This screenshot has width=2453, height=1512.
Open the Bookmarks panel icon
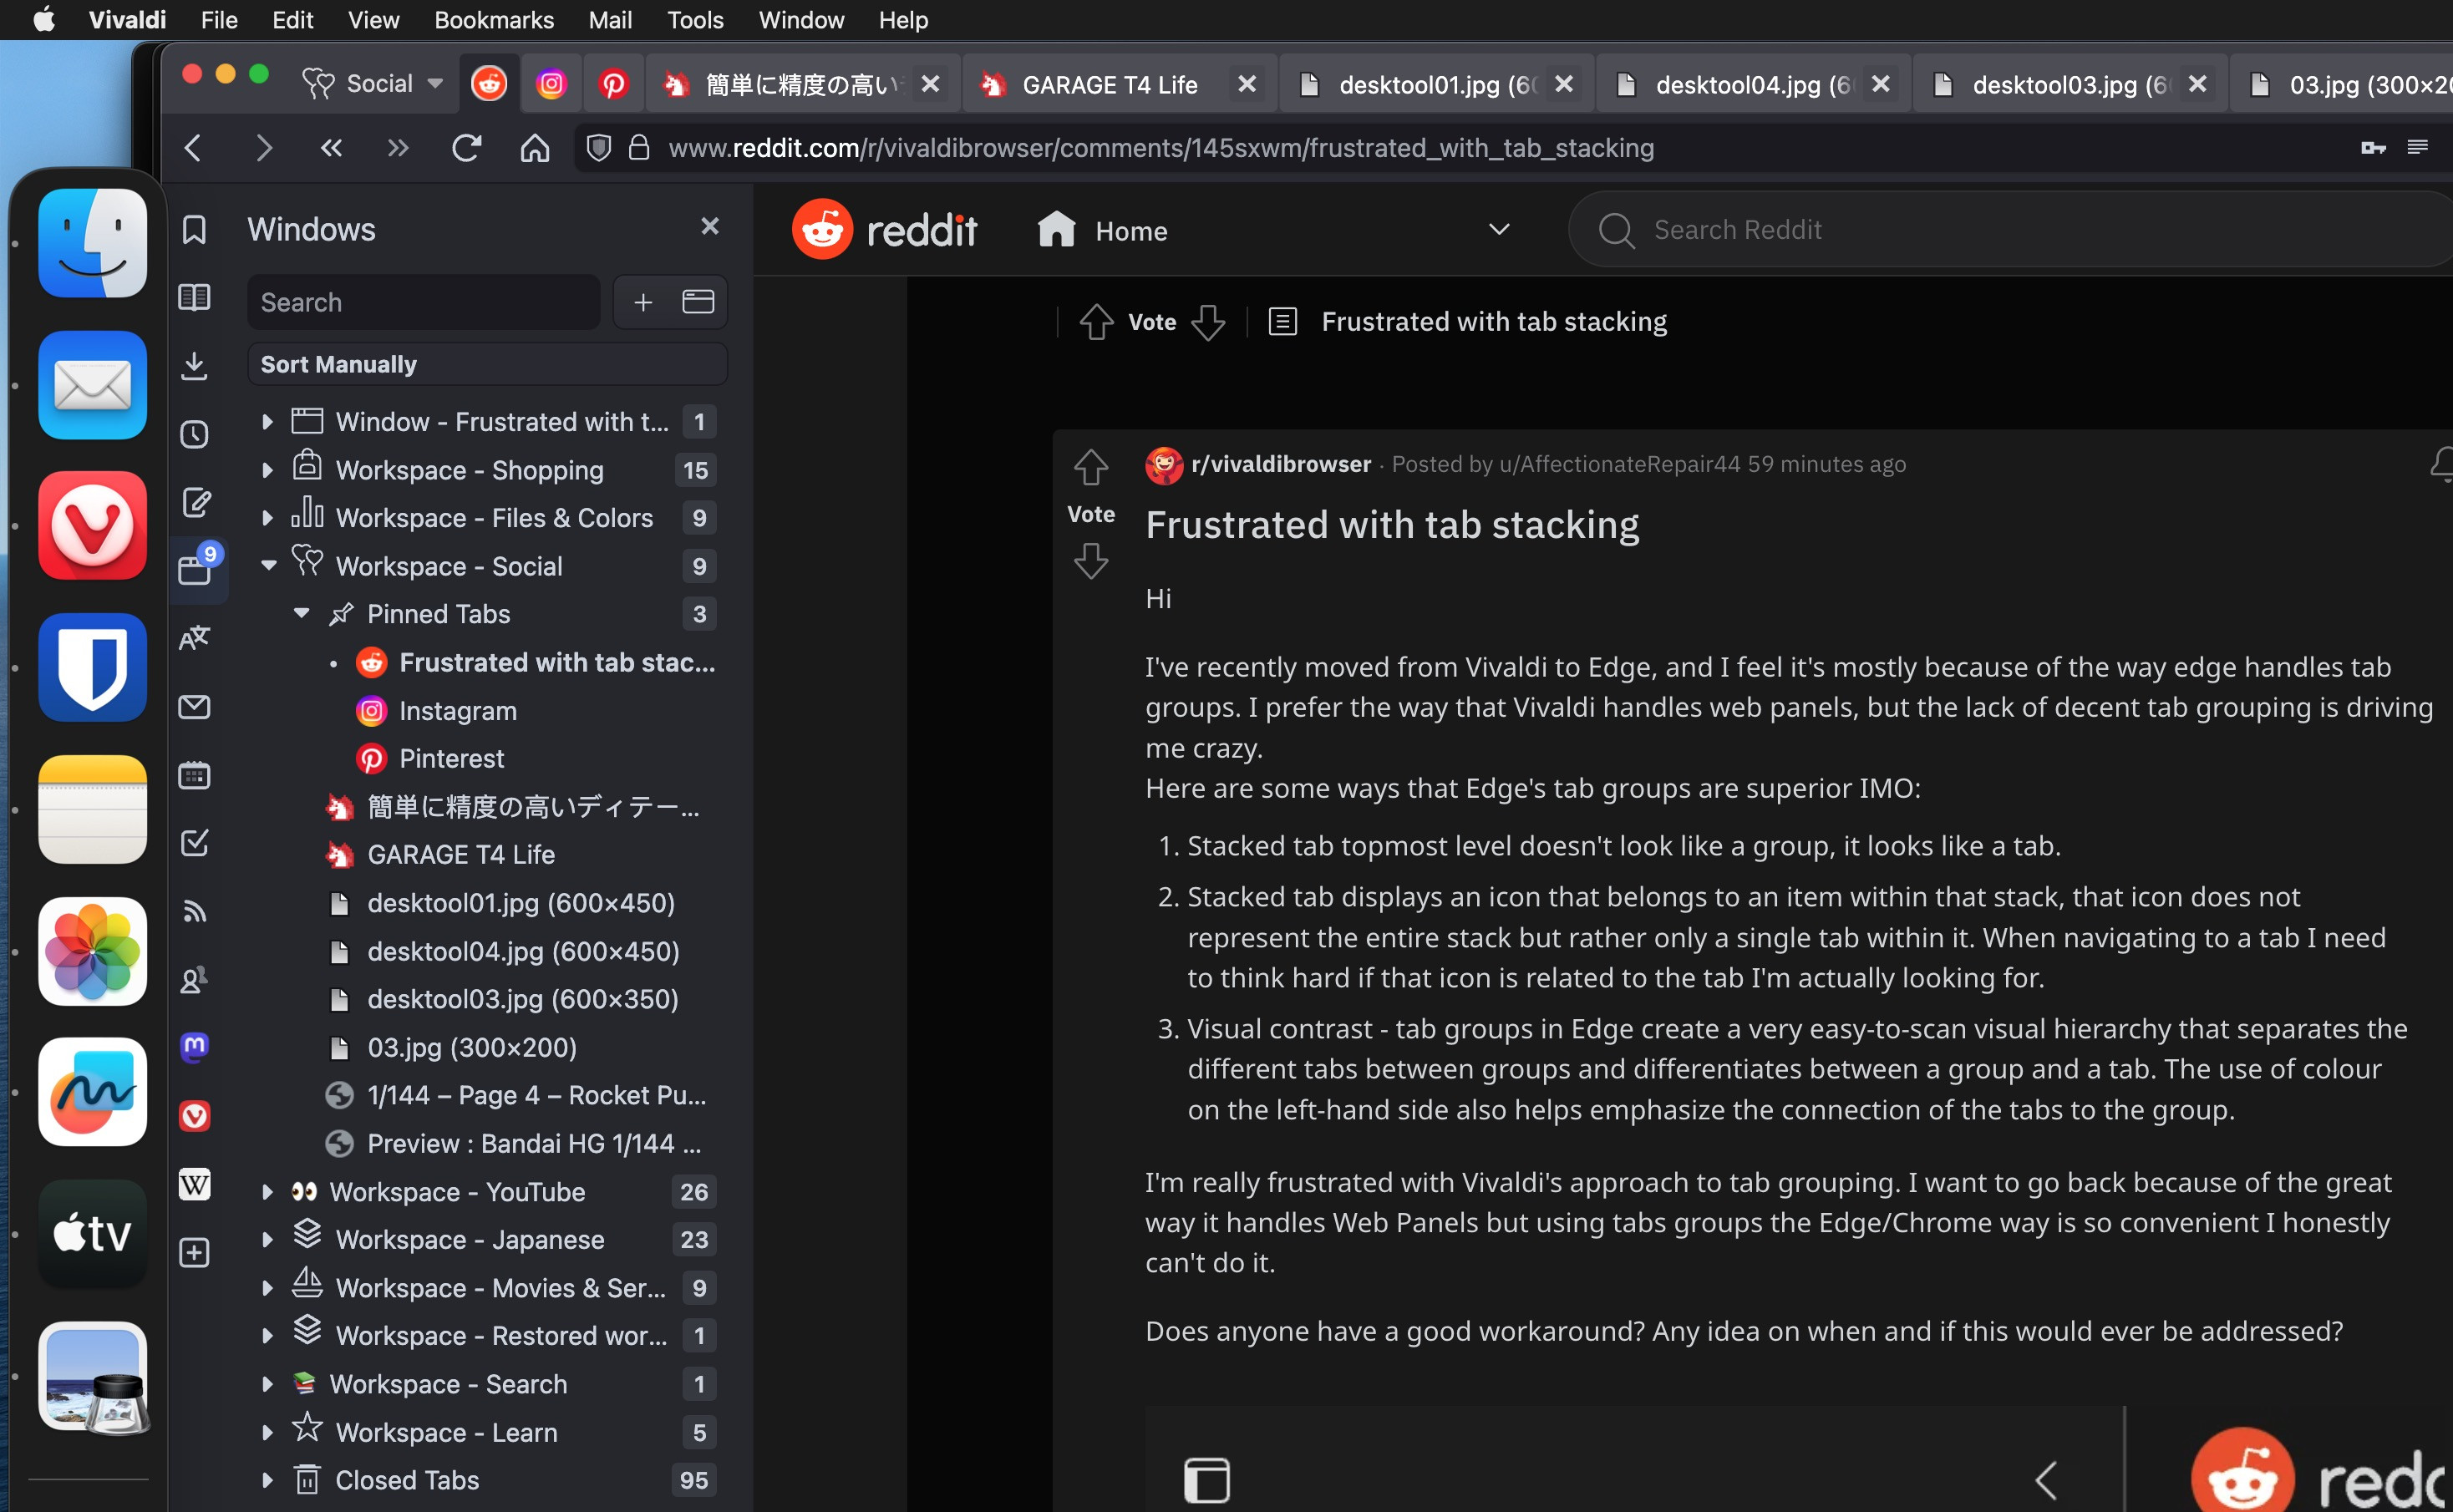click(x=194, y=230)
